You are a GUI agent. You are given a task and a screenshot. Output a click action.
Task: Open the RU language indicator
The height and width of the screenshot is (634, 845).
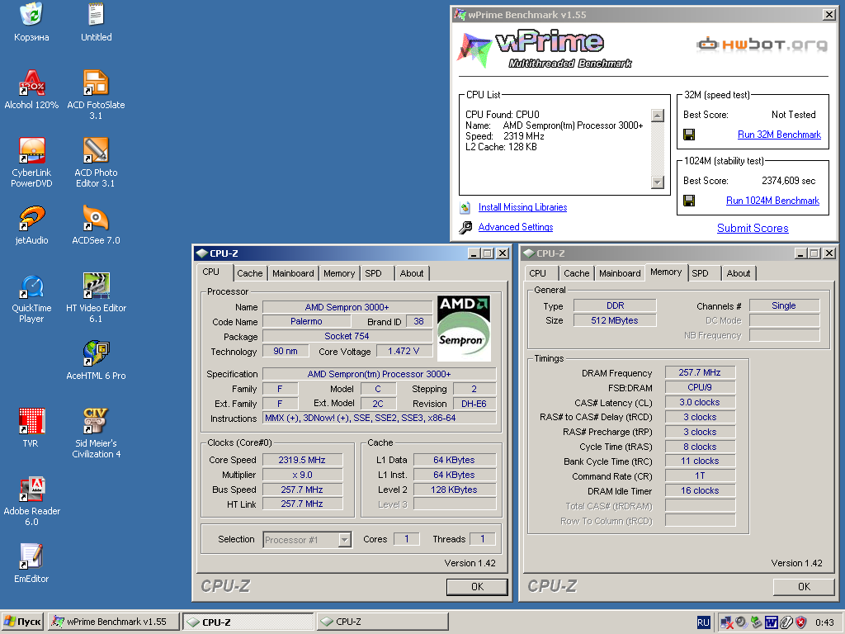(703, 622)
